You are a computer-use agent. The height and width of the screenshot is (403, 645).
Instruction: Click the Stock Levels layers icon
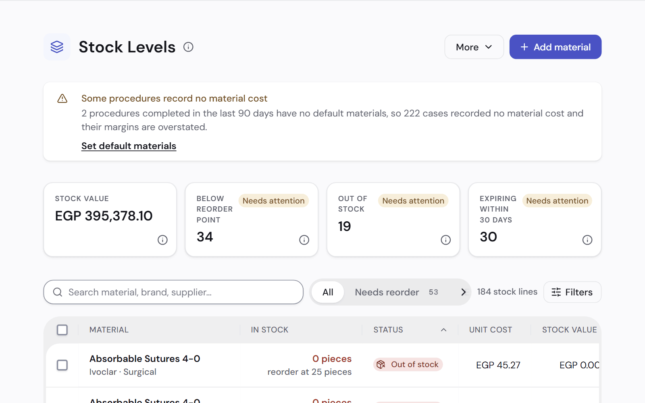[57, 47]
